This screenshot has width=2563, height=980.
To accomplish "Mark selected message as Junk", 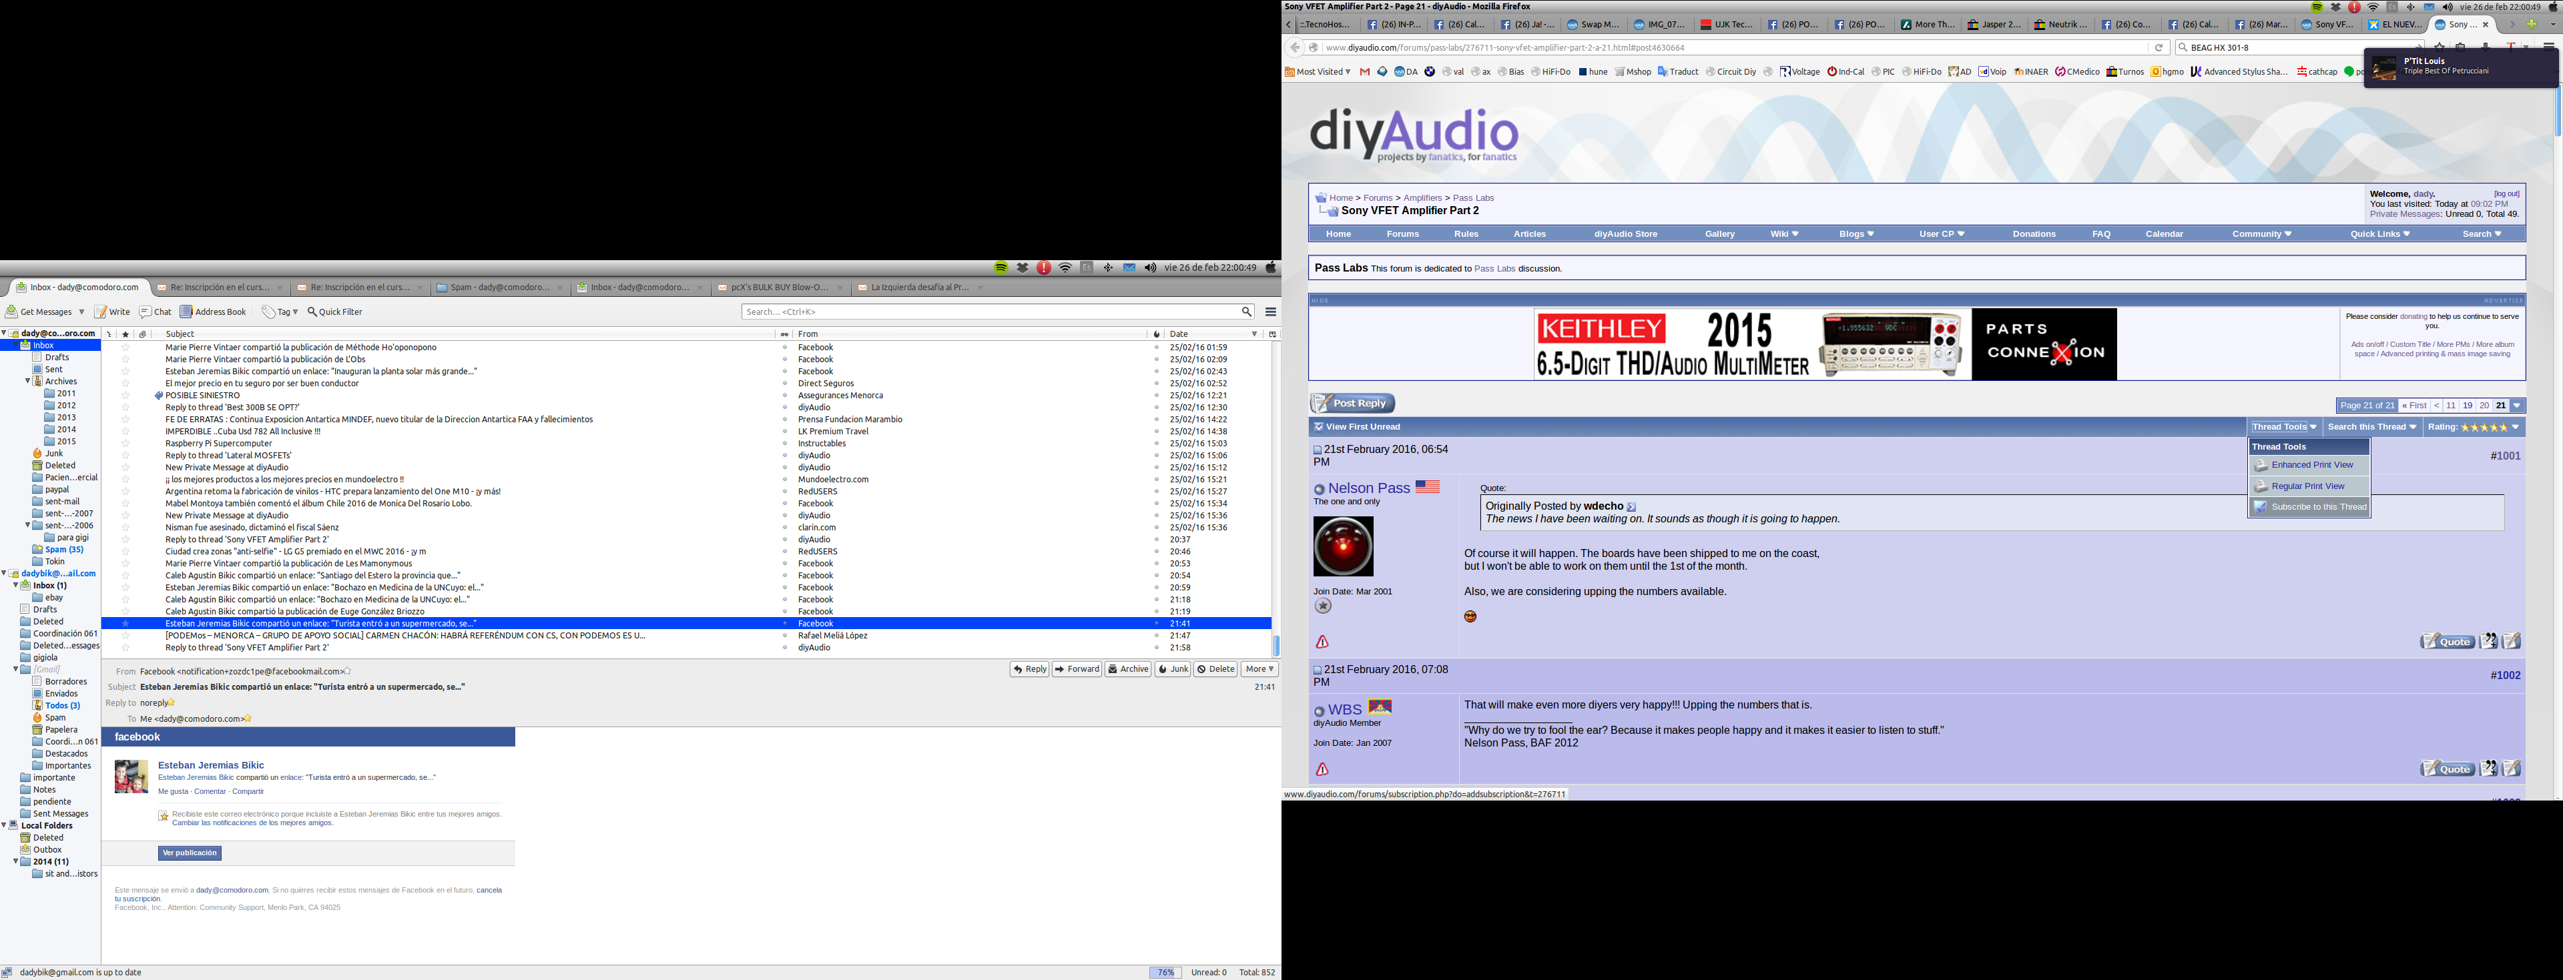I will [x=1173, y=670].
